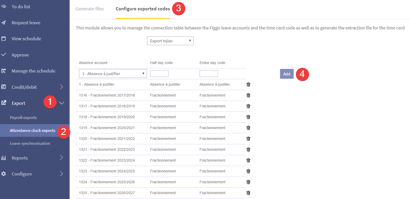Expand the Reports submenu chevron
This screenshot has height=199, width=411.
(61, 157)
